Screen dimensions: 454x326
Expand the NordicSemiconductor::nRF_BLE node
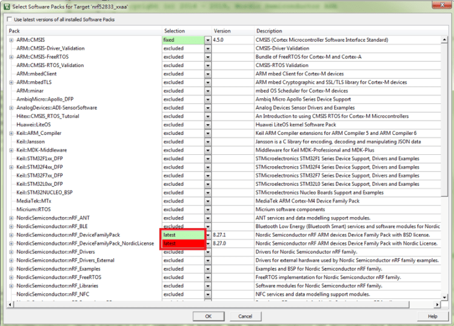(11, 227)
